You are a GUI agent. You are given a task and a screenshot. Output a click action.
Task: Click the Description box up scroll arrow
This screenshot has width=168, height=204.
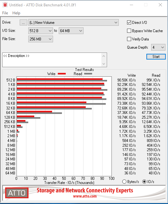pyautogui.click(x=104, y=56)
